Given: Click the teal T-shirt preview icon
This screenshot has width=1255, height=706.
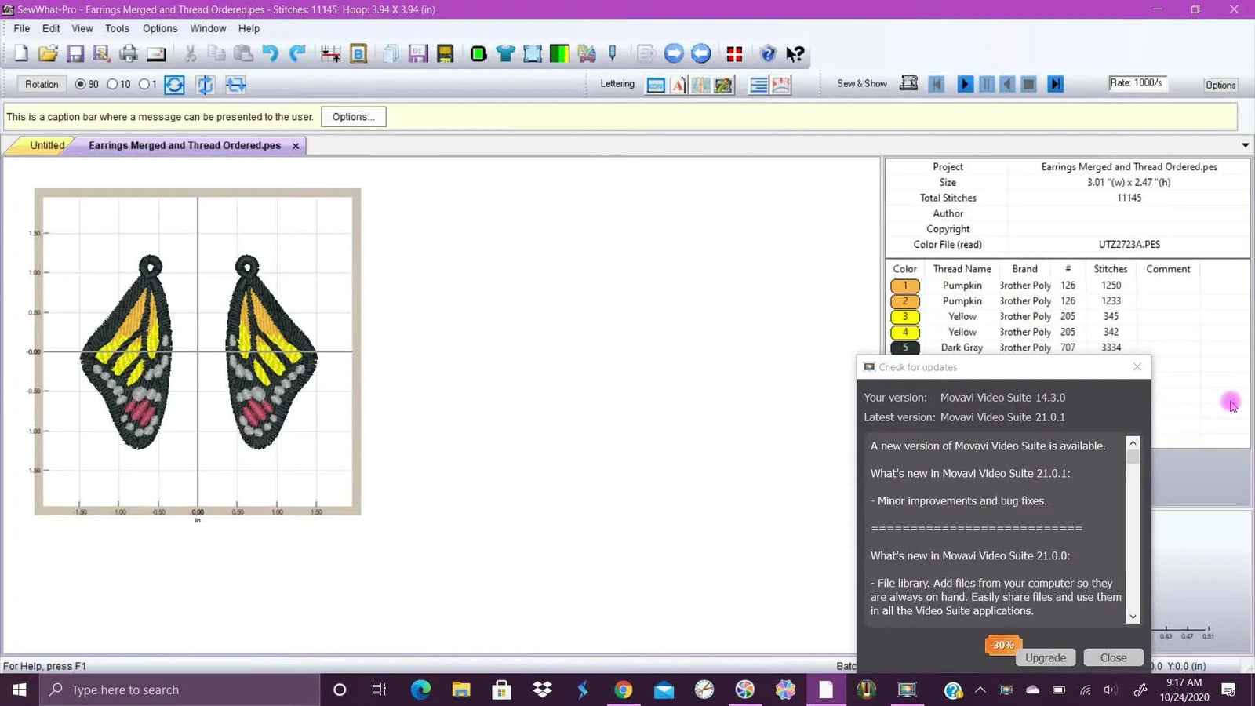Looking at the screenshot, I should tap(505, 53).
